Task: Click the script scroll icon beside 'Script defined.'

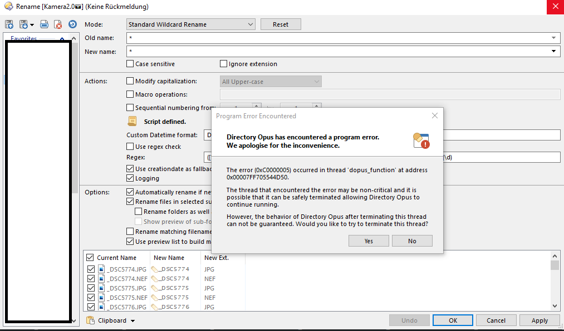Action: (x=133, y=121)
